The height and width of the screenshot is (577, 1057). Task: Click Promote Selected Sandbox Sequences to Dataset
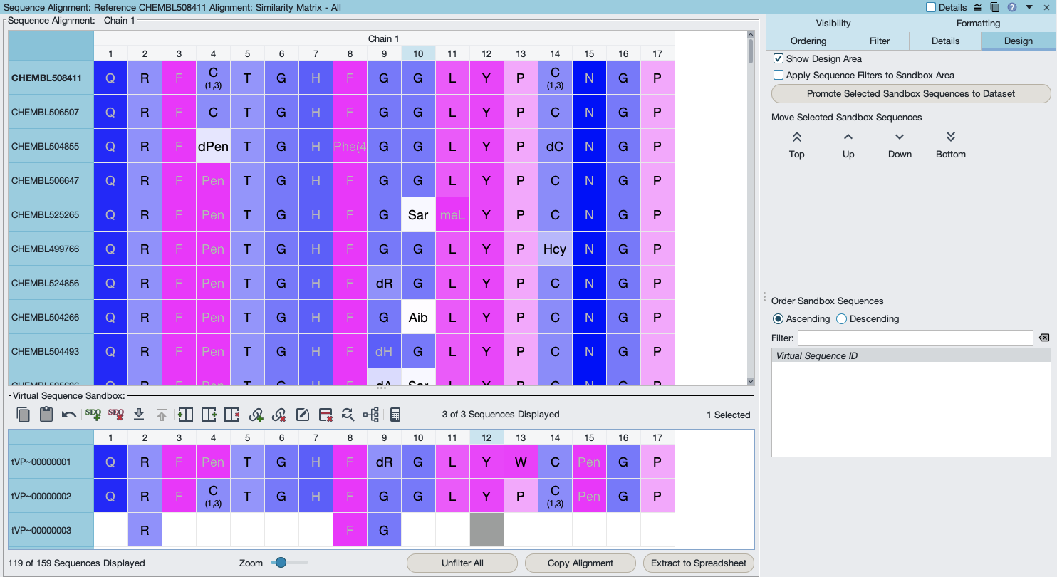(911, 93)
